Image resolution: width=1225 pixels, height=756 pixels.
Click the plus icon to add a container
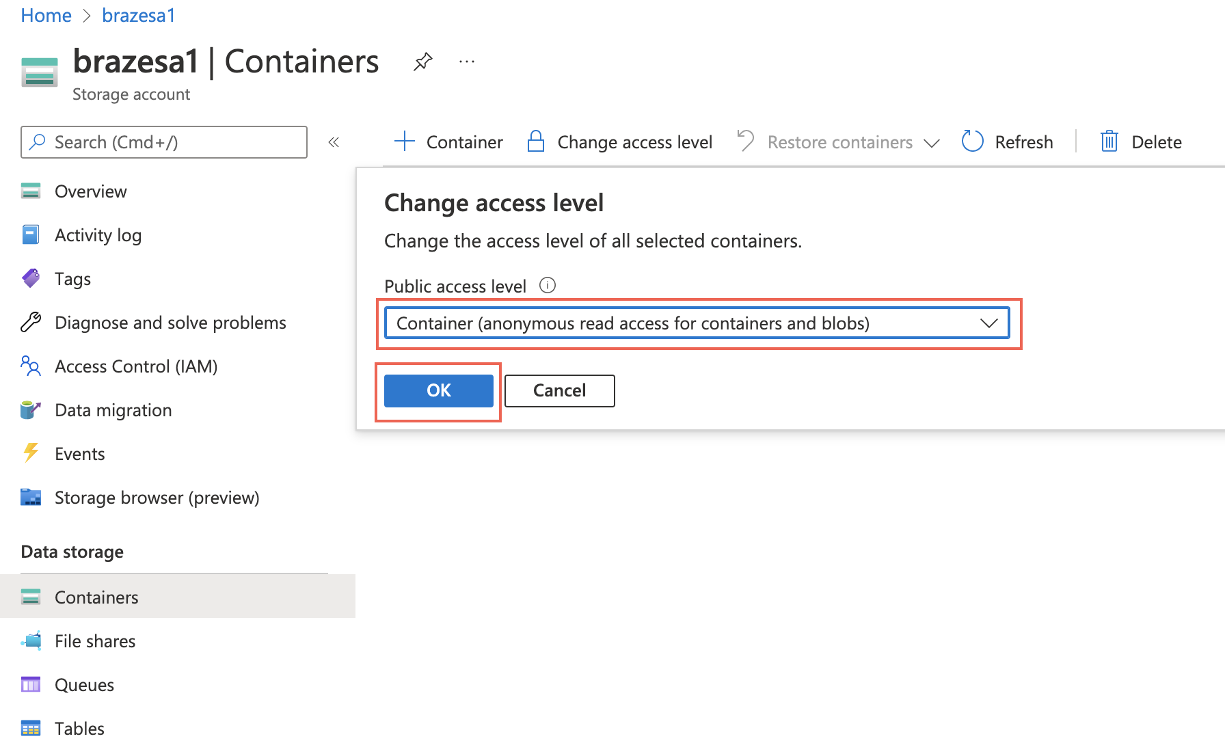(x=405, y=141)
